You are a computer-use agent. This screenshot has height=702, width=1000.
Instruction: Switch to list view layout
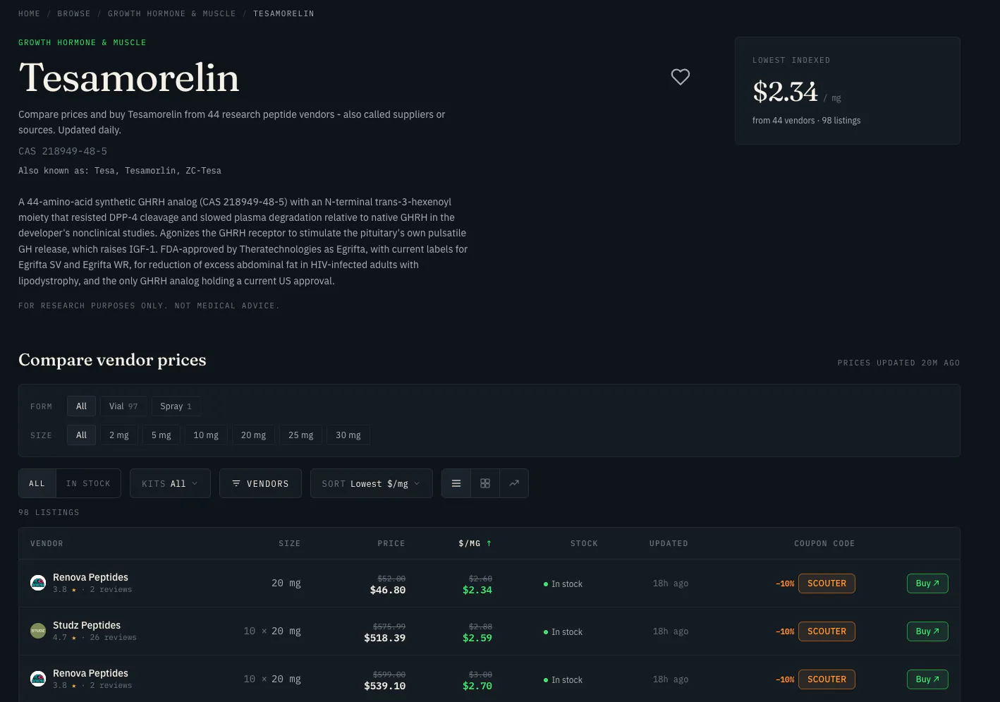tap(456, 483)
